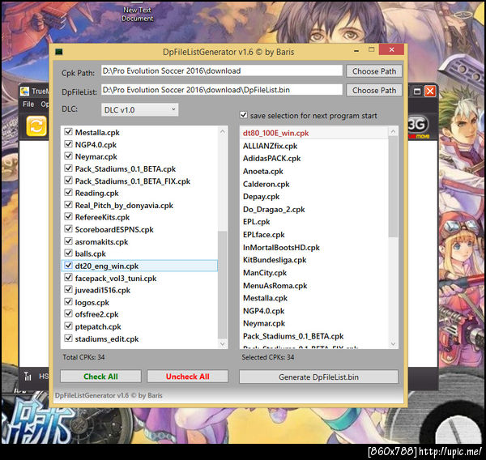
Task: Uncheck Mestalla.cpk checkbox
Action: point(68,132)
